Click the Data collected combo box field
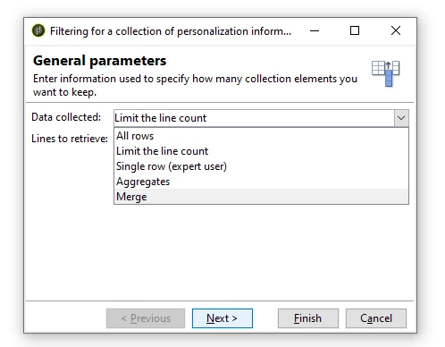 (x=254, y=118)
